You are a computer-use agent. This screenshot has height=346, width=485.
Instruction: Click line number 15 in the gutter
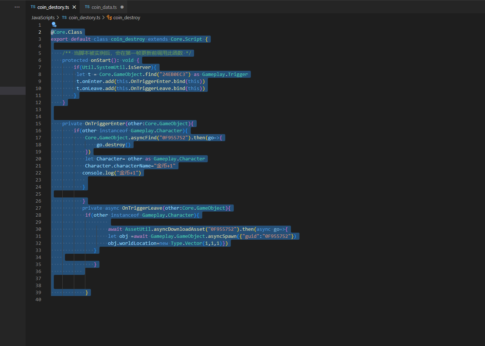tap(38, 123)
